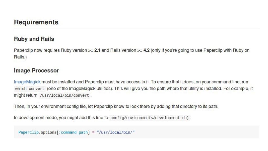Viewport: 268px width, 151px height.
Task: Click the equals operator in code block
Action: tap(93, 132)
